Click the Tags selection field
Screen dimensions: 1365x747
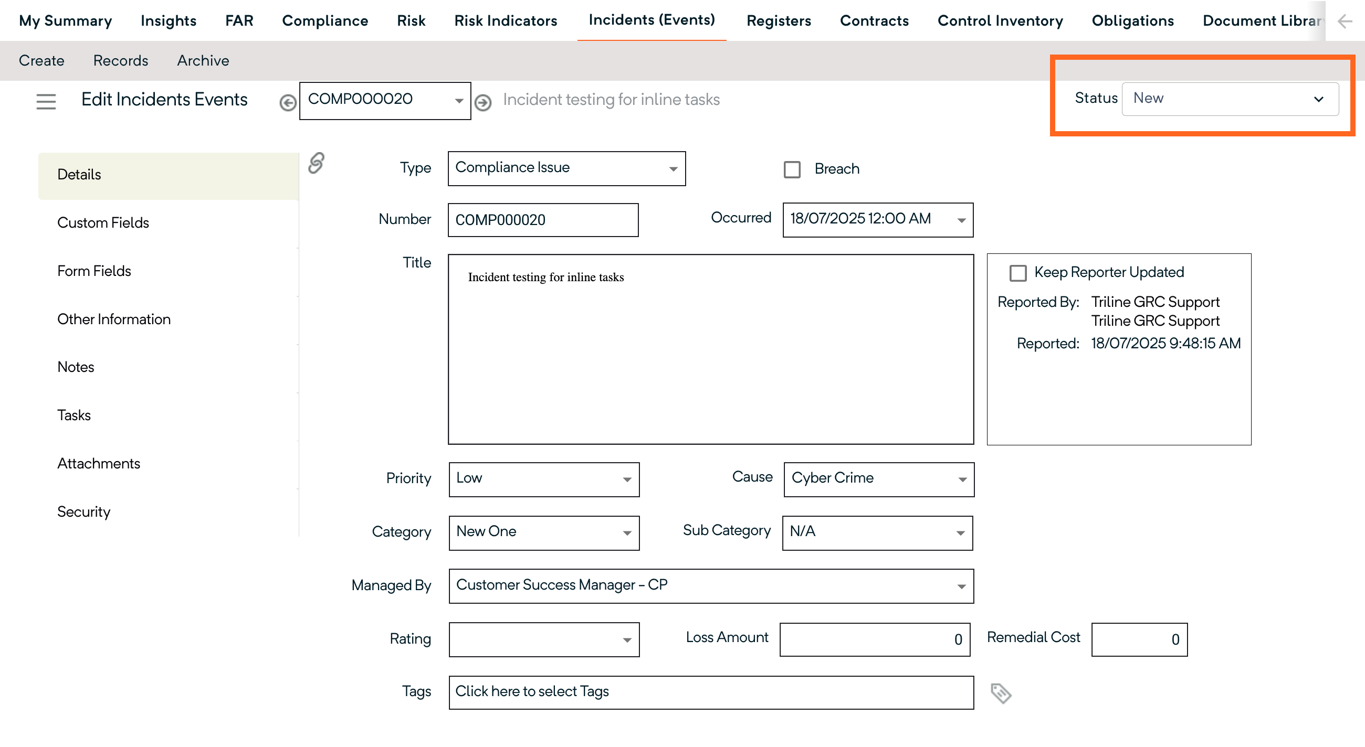[x=711, y=693]
